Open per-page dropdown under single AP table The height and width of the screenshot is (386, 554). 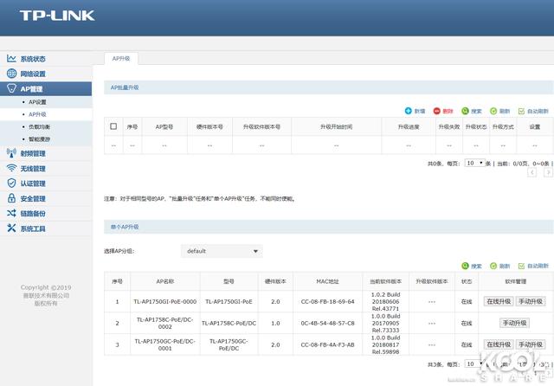click(x=474, y=363)
